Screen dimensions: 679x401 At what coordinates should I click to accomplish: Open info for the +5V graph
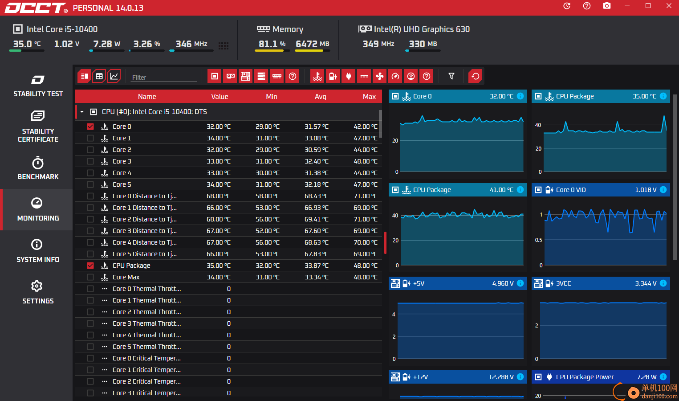click(x=520, y=283)
